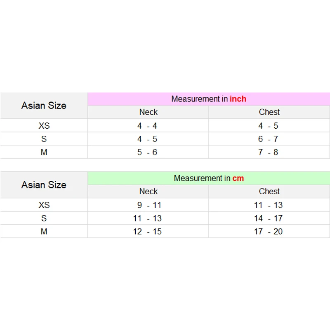
Task: Click the neck value '9 - 11' cell
Action: point(148,205)
